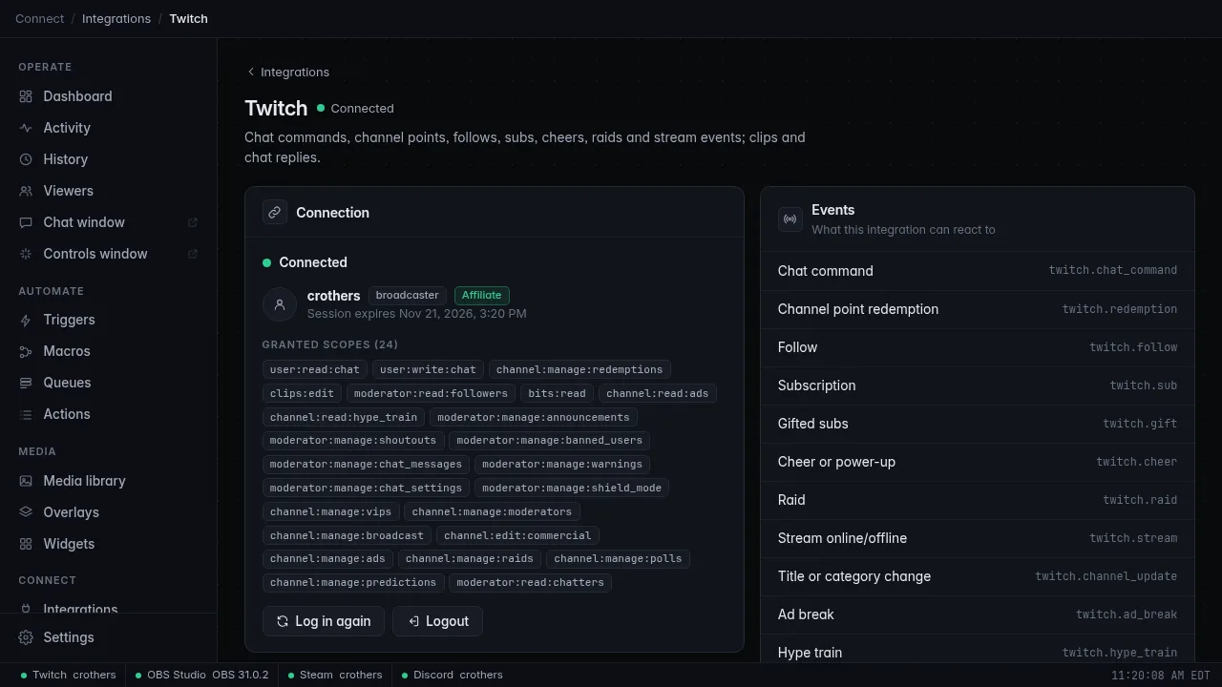Click the user:read:chat scope tag
This screenshot has height=687, width=1222.
point(315,369)
